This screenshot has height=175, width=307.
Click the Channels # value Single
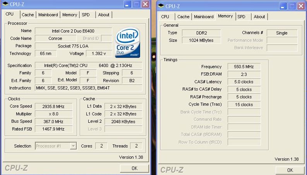click(282, 33)
